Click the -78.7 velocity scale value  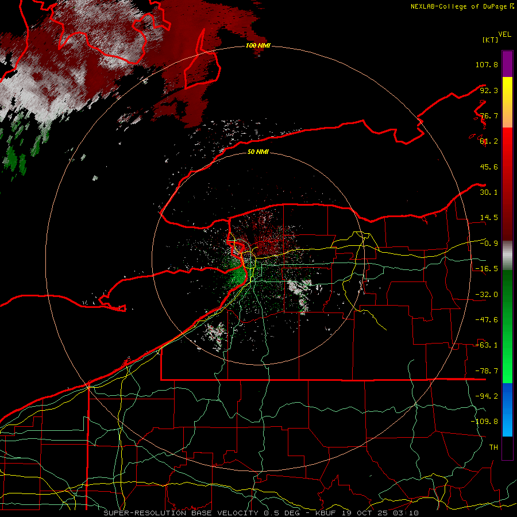point(487,371)
